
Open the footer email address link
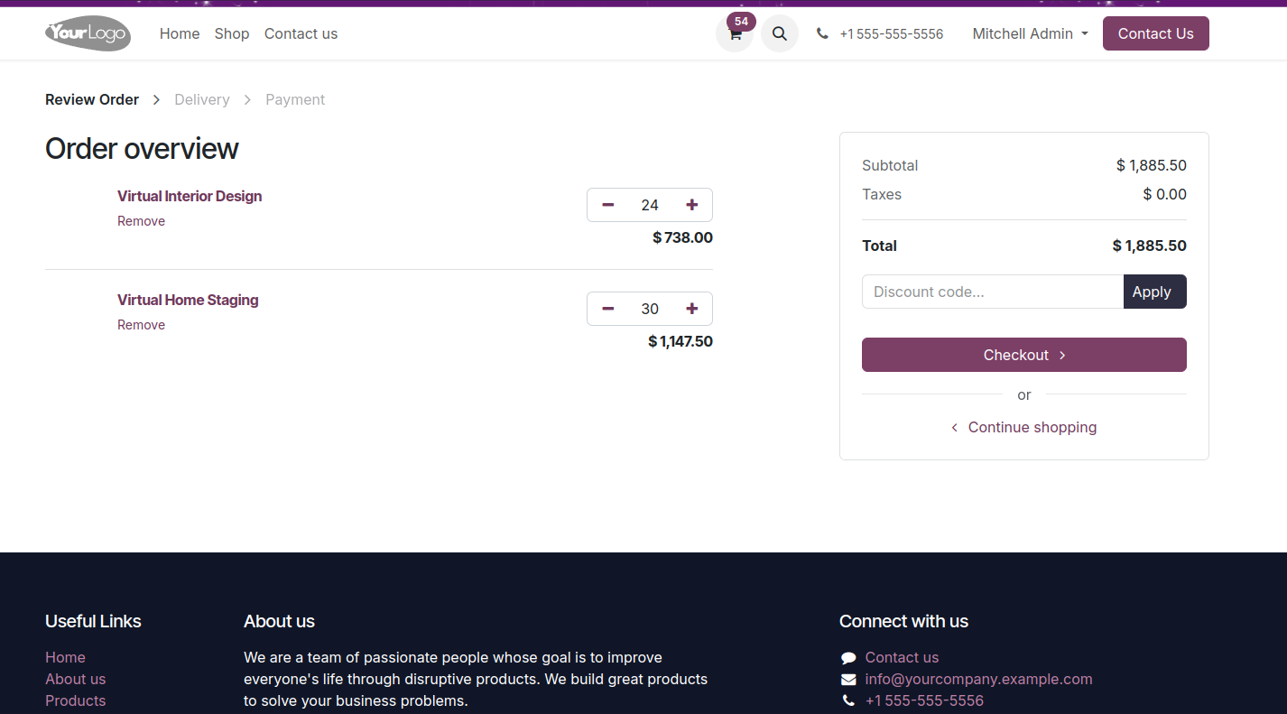pos(978,679)
